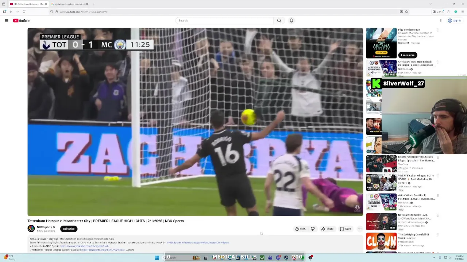
Task: Open the Aston Villa v. Brentford thumbnail
Action: [381, 202]
